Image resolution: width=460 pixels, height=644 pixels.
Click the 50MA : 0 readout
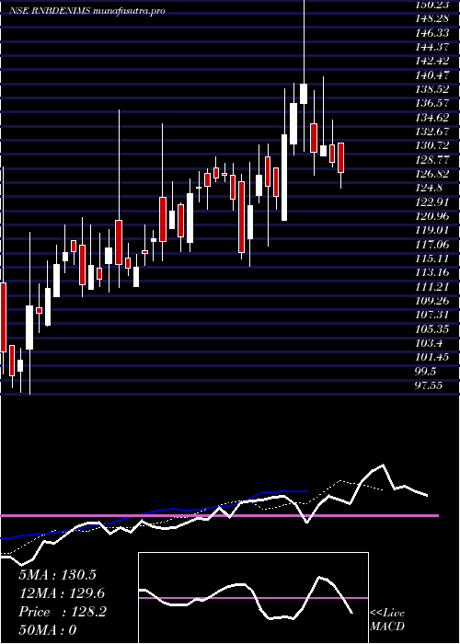coord(48,630)
